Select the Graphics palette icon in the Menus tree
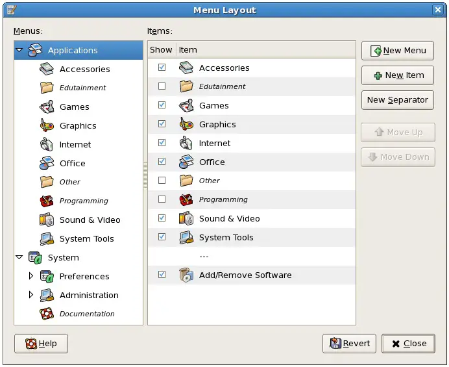 pyautogui.click(x=47, y=126)
